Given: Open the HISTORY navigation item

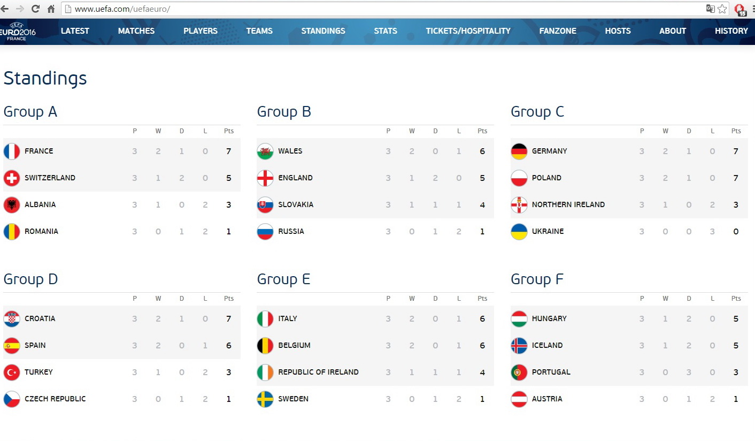Looking at the screenshot, I should pyautogui.click(x=731, y=31).
